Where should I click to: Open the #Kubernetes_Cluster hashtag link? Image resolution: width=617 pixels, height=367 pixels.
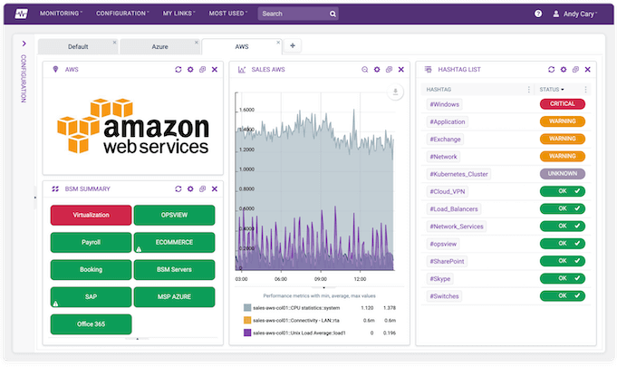pos(459,174)
